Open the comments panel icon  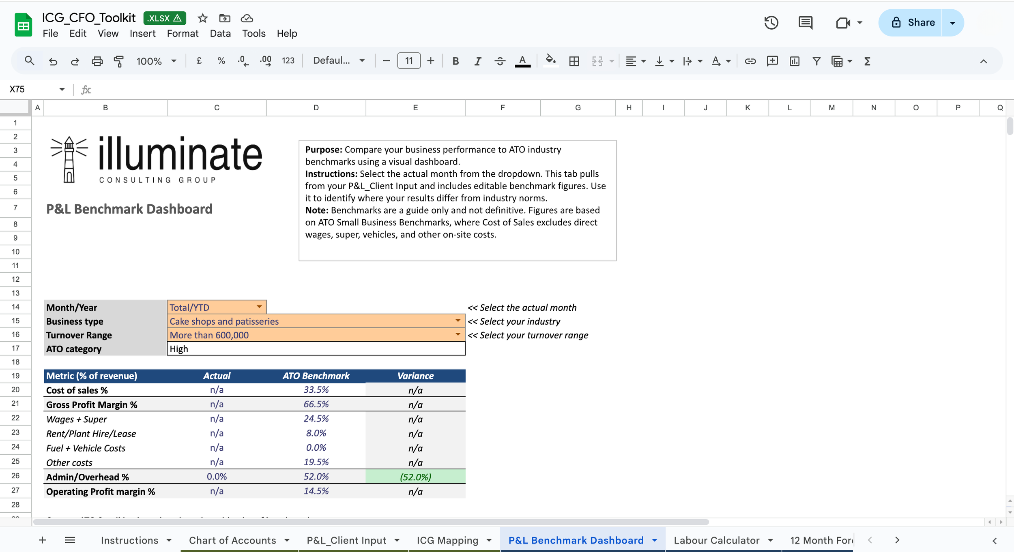pos(805,23)
